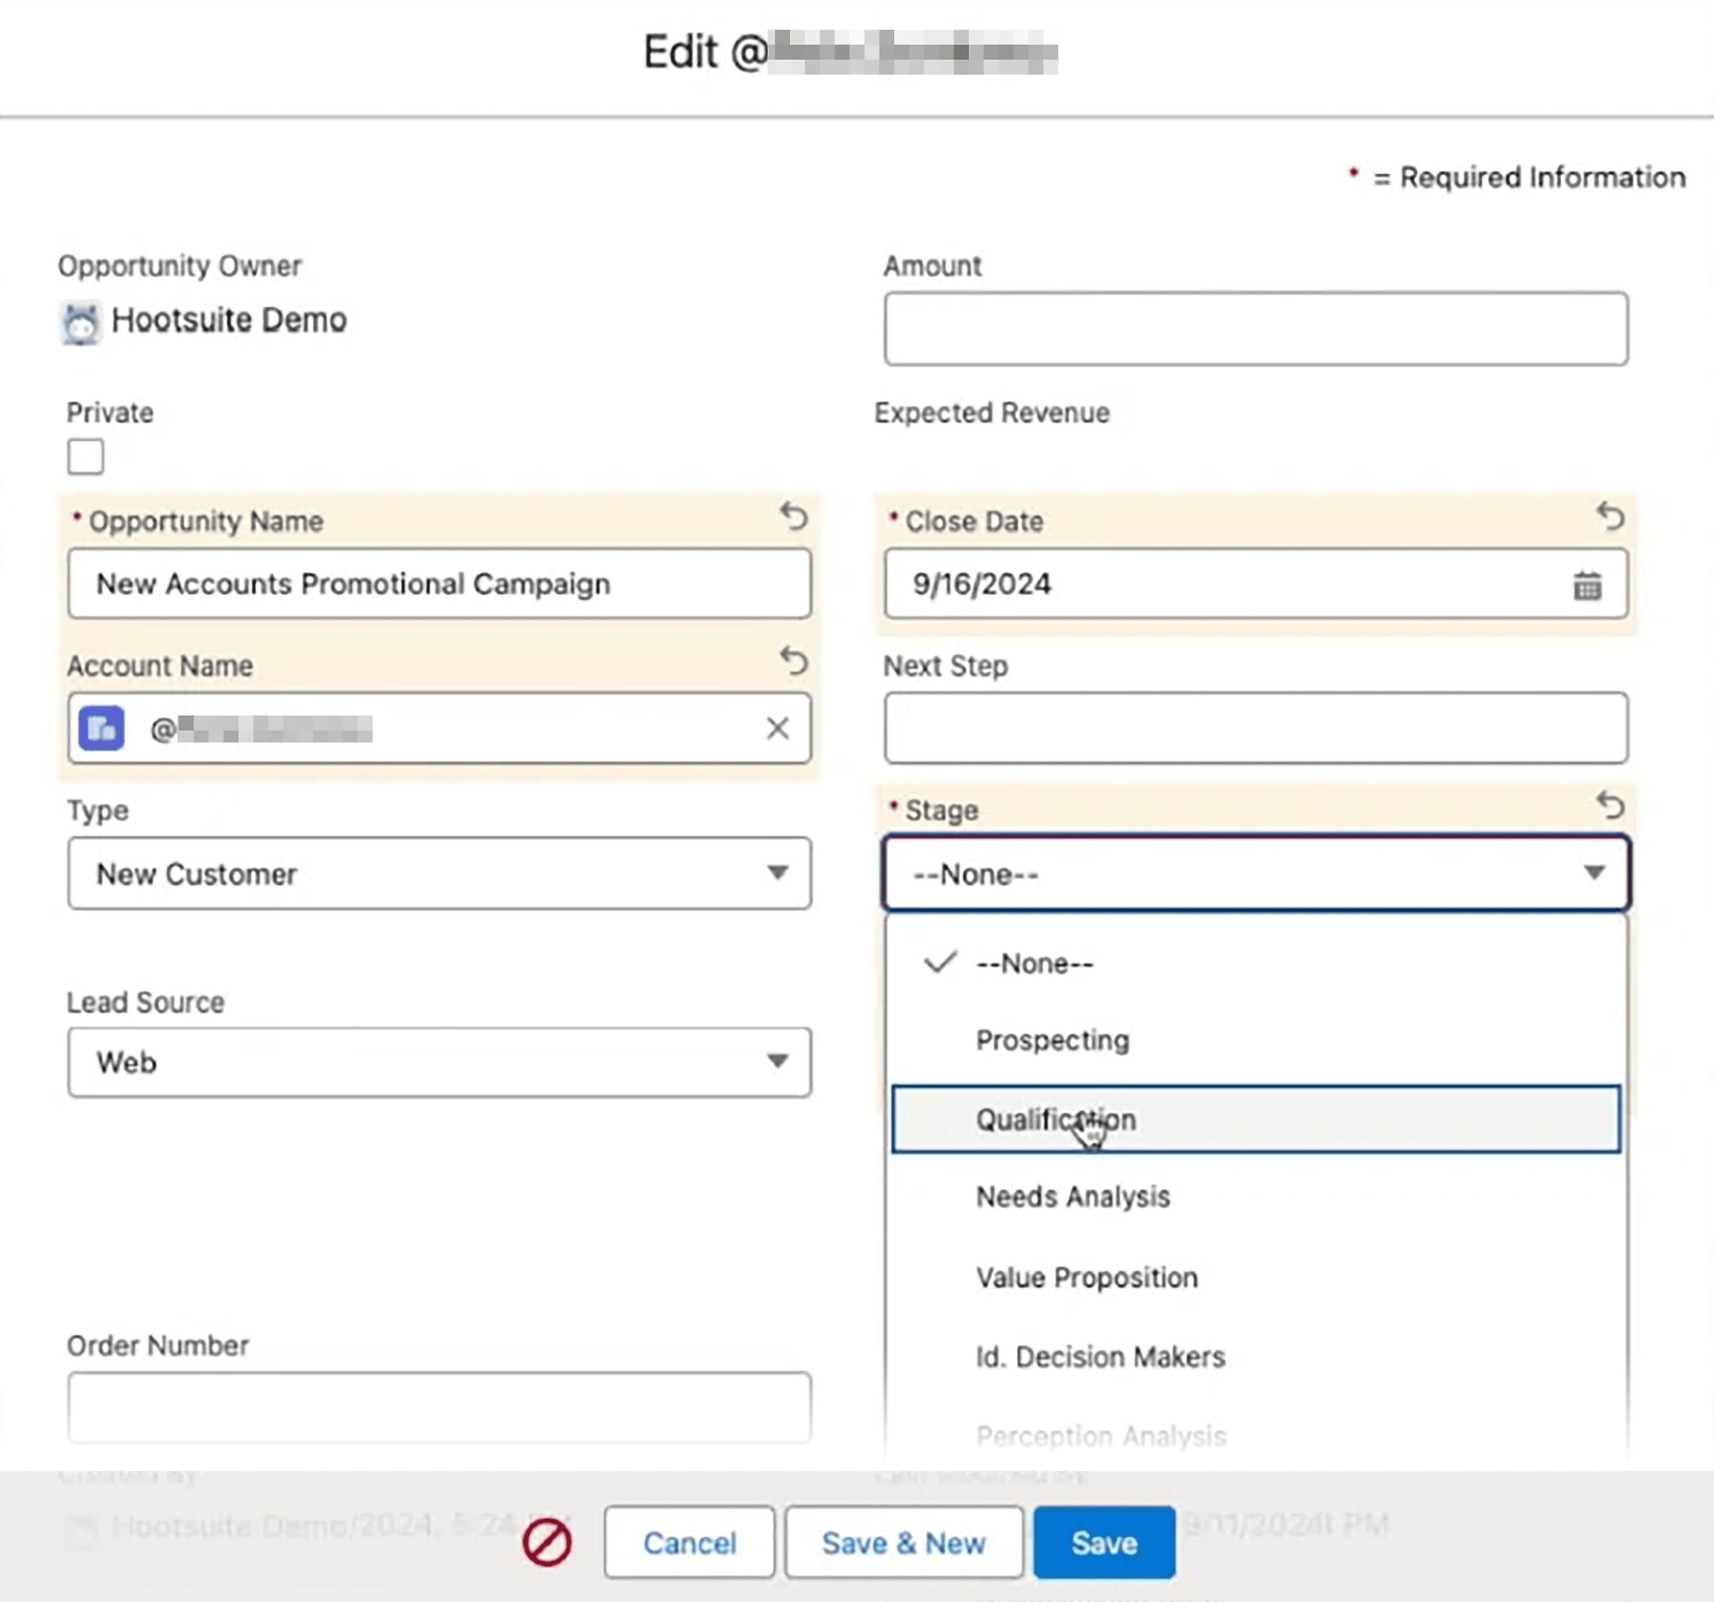Toggle the Private checkbox

84,456
